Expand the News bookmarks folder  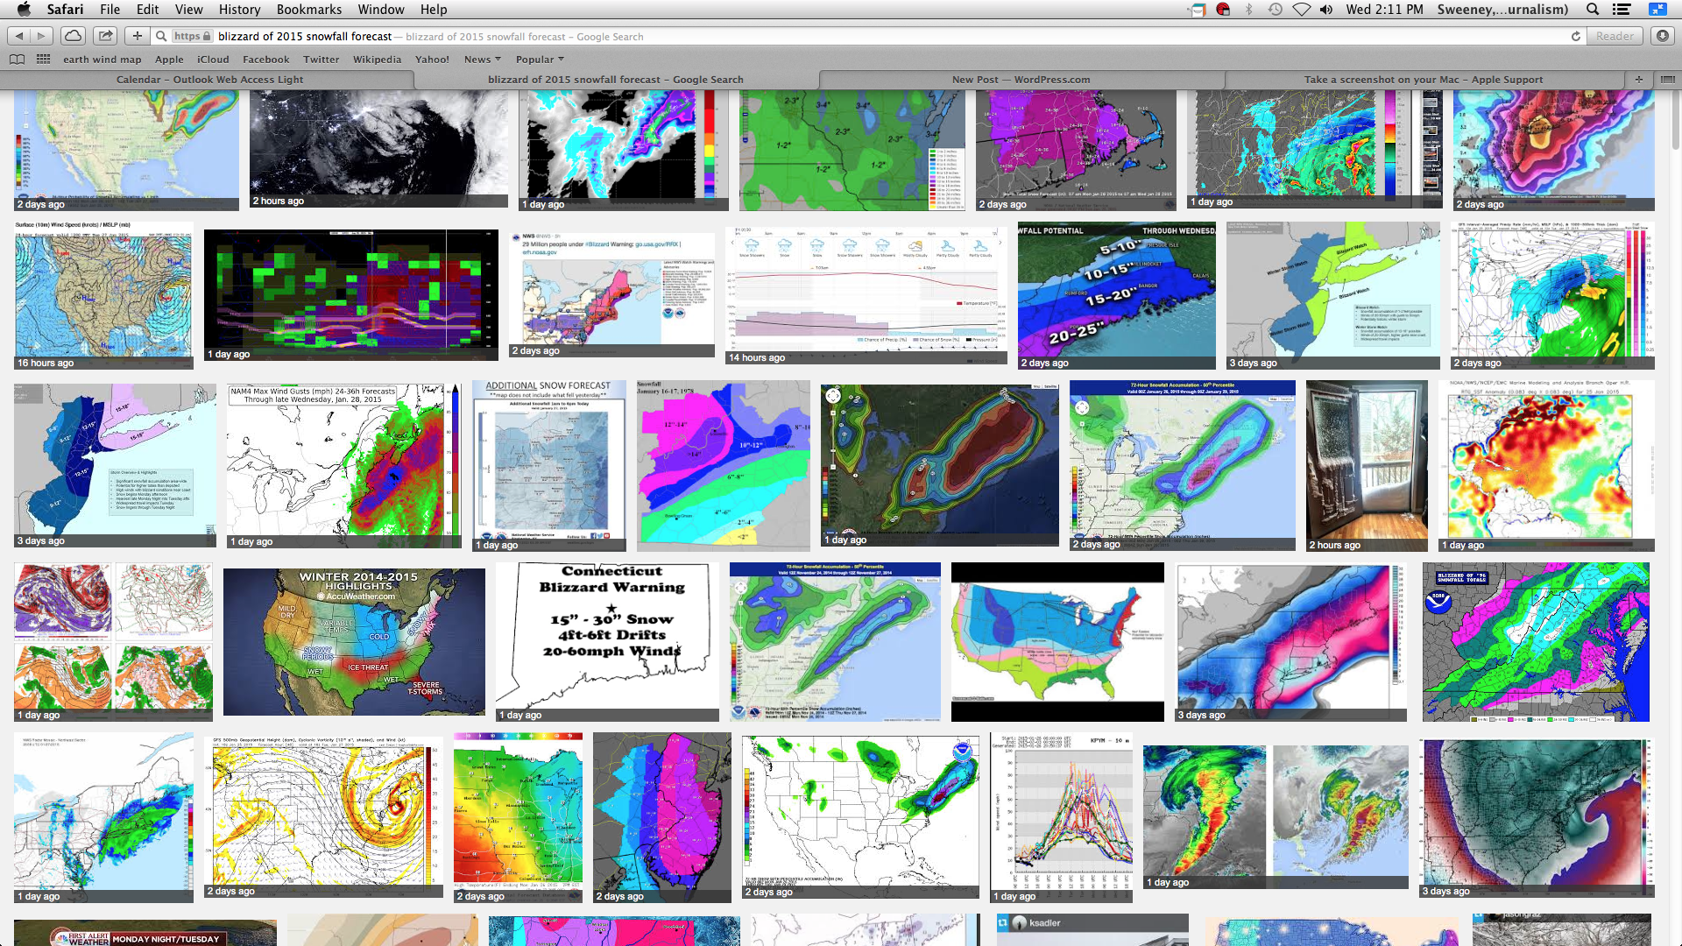(x=482, y=60)
